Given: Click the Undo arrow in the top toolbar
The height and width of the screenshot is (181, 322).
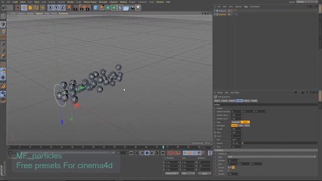Looking at the screenshot, I should (x=5, y=8).
